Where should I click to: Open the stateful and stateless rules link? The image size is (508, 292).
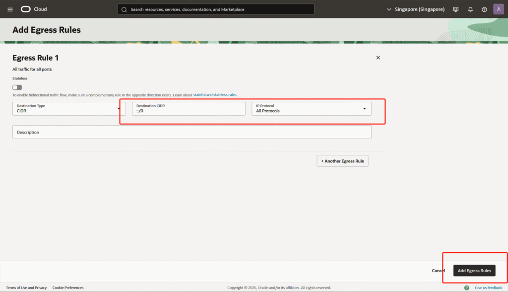215,94
